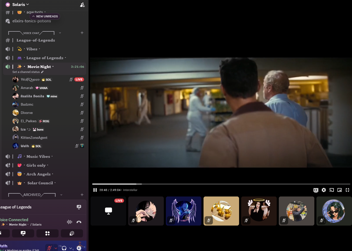Toggle picture-in-picture mode

pyautogui.click(x=340, y=190)
